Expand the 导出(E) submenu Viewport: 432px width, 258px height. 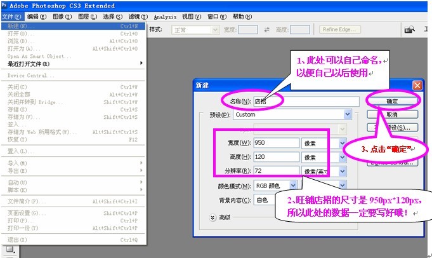pos(74,171)
